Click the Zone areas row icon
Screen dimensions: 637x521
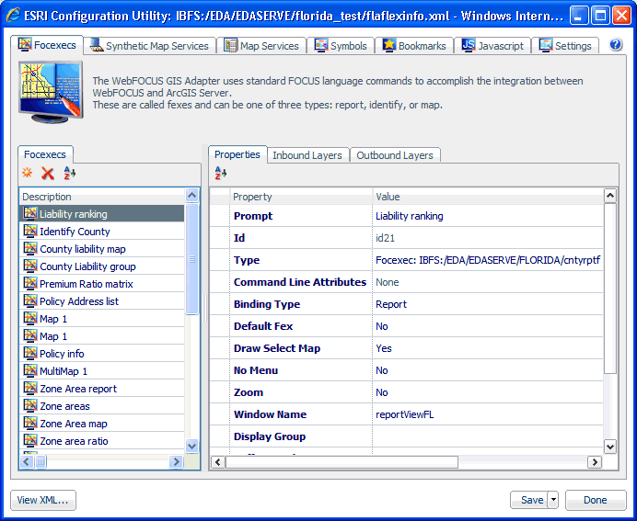point(30,405)
